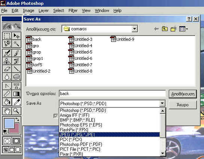Select the Airbrush tool

[7, 53]
